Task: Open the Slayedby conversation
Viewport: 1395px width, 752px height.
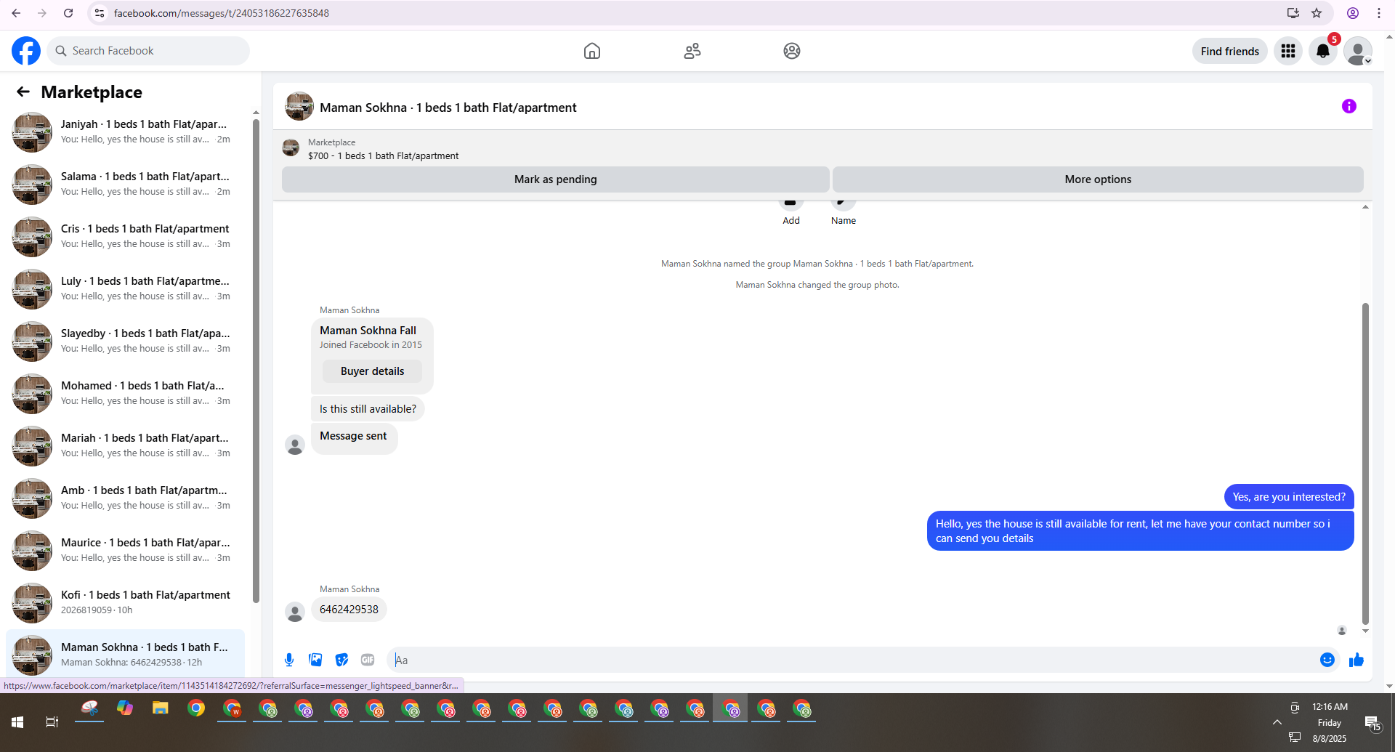Action: coord(125,341)
